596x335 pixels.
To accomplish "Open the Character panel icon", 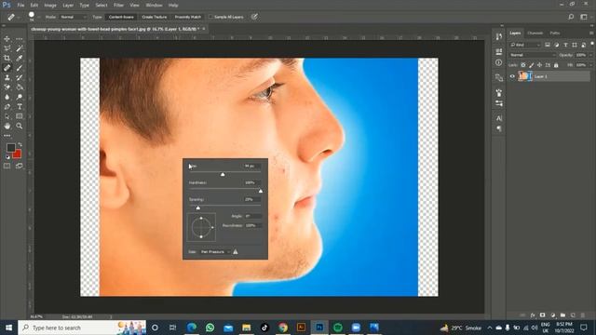I will (x=499, y=118).
